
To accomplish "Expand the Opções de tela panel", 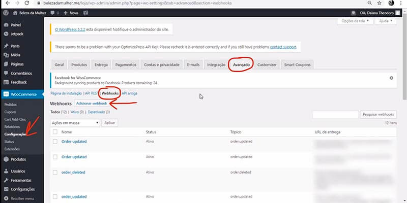I will (355, 21).
